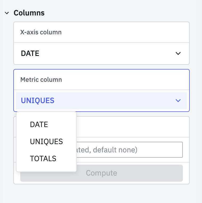
Task: Choose UNIQUES in the open options list
Action: tap(46, 141)
